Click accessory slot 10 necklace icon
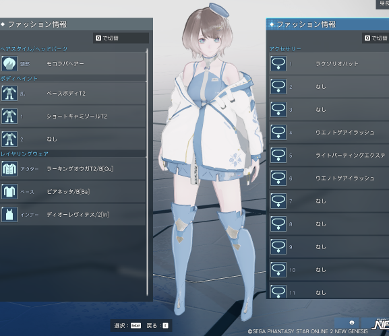 (278, 269)
